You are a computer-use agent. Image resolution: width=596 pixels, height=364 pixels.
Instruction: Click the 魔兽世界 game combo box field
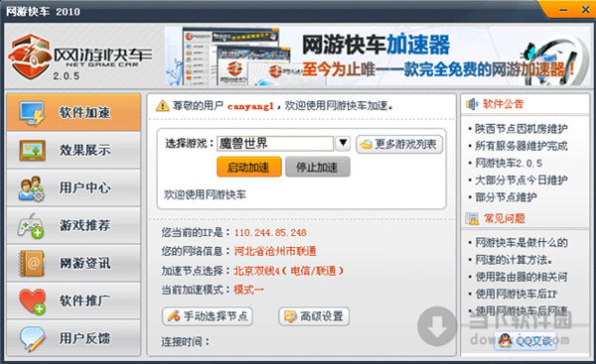[x=275, y=144]
